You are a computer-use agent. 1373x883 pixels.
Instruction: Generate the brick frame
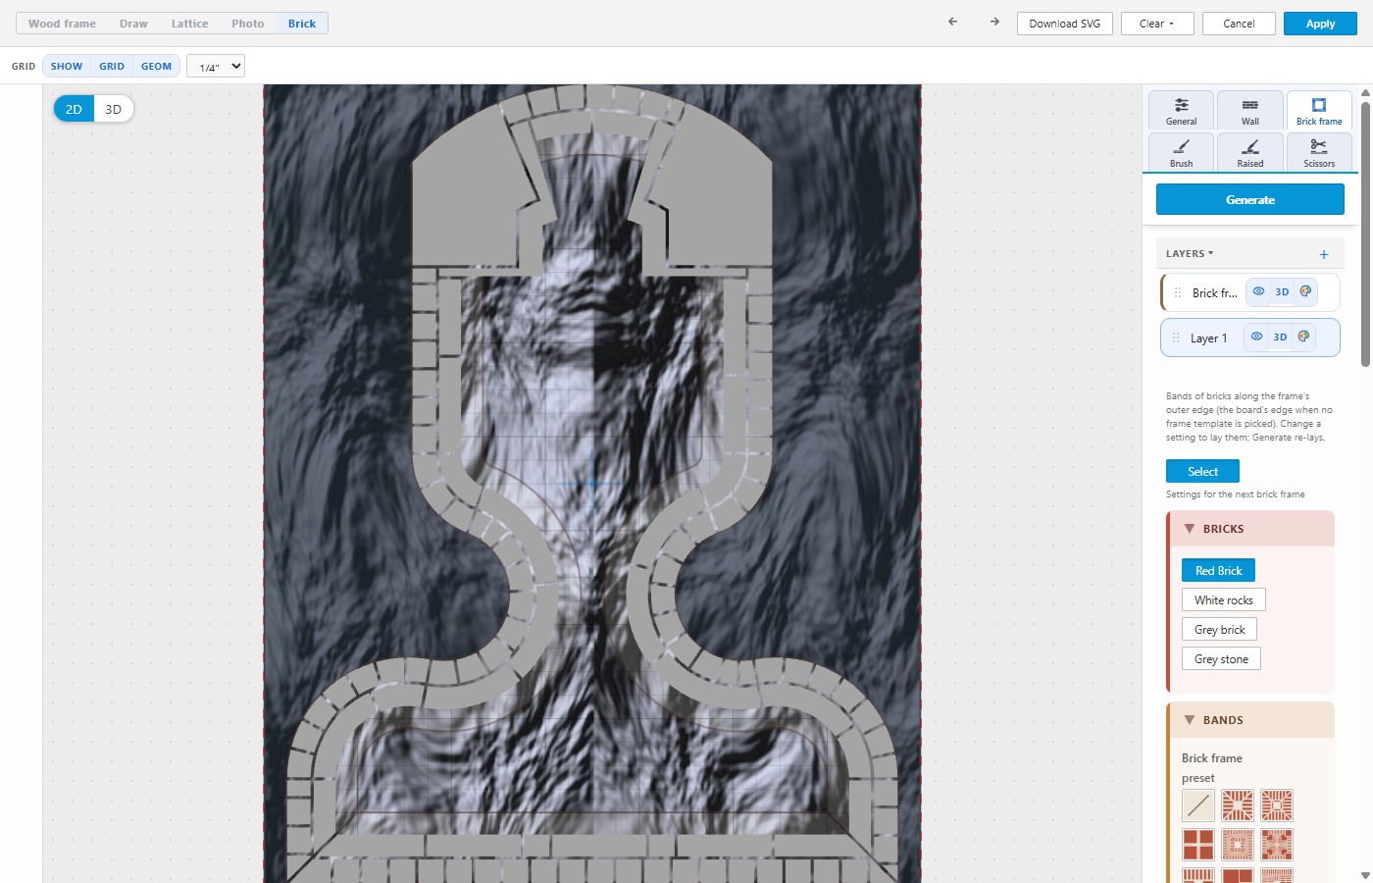coord(1250,199)
